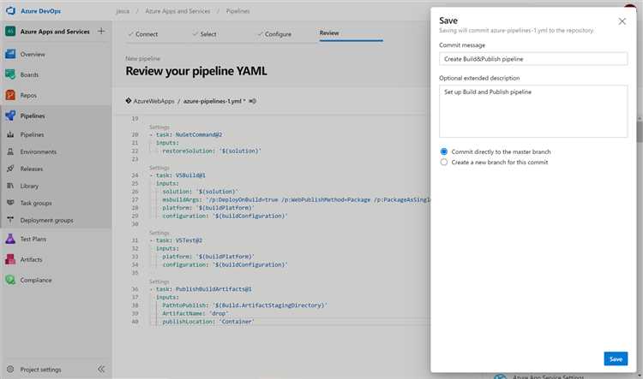Click the Deployment groups sidebar label

tap(47, 220)
